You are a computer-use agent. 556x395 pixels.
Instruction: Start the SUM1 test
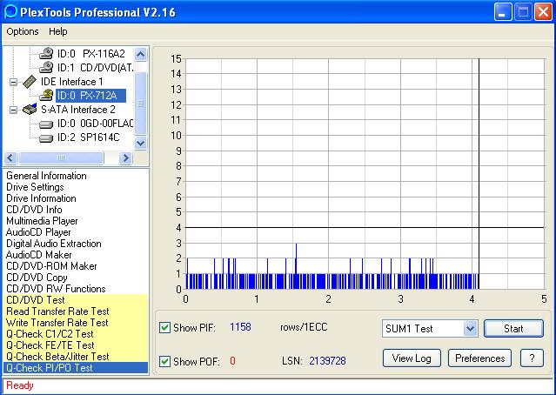pos(513,329)
